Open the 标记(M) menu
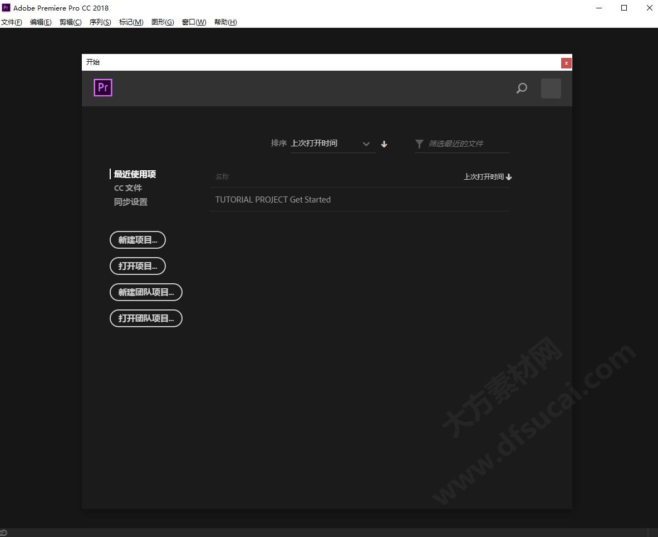 (x=131, y=22)
